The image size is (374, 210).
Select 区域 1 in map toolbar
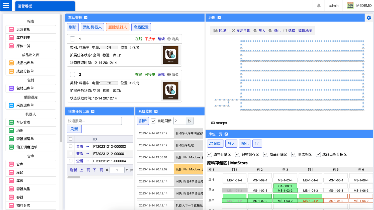(221, 31)
